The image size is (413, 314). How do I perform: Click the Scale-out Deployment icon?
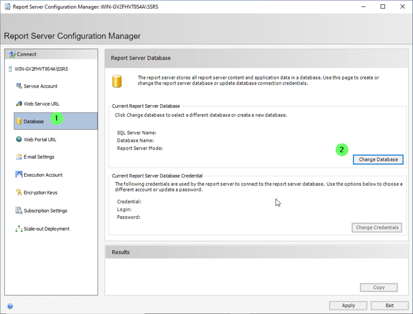click(x=19, y=229)
